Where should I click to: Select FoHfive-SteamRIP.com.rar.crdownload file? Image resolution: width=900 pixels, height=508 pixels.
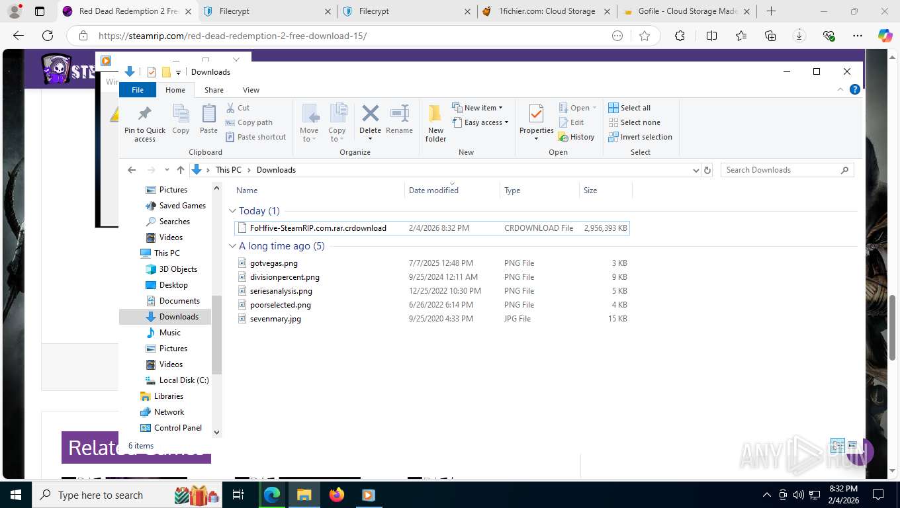[432, 228]
